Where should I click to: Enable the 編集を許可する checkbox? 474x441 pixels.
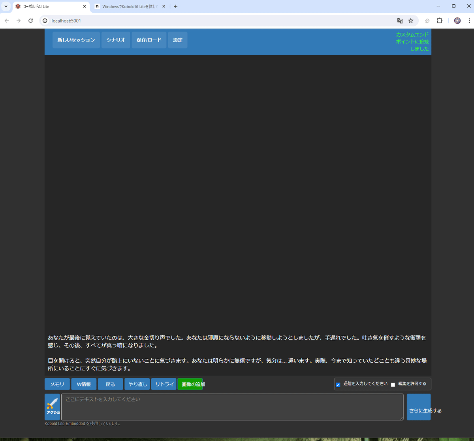pos(393,385)
